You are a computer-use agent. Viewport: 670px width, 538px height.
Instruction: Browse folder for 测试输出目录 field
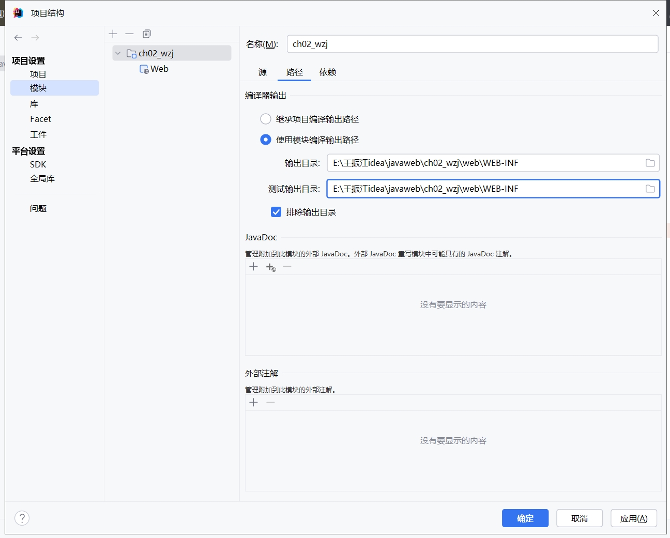coord(650,189)
